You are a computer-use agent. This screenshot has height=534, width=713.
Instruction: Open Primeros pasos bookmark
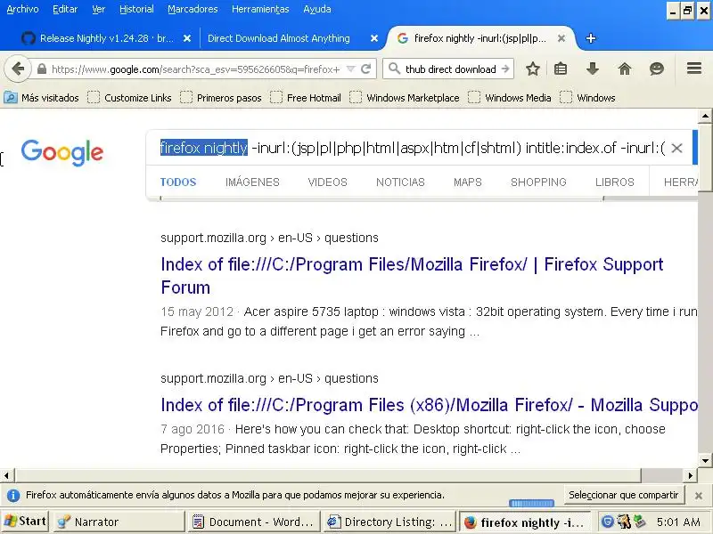[221, 98]
